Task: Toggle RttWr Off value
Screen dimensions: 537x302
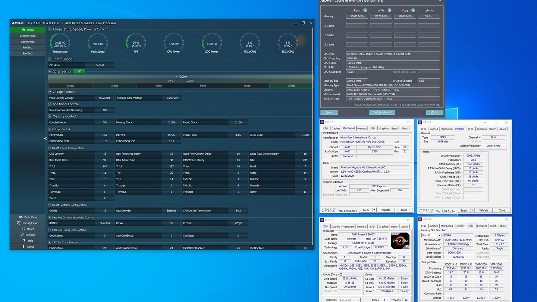Action: coord(172,223)
